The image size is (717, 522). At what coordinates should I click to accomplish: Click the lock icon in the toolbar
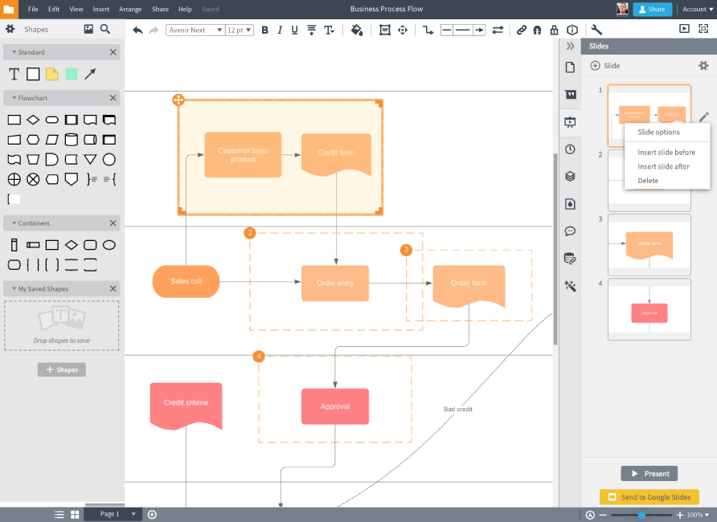point(554,30)
